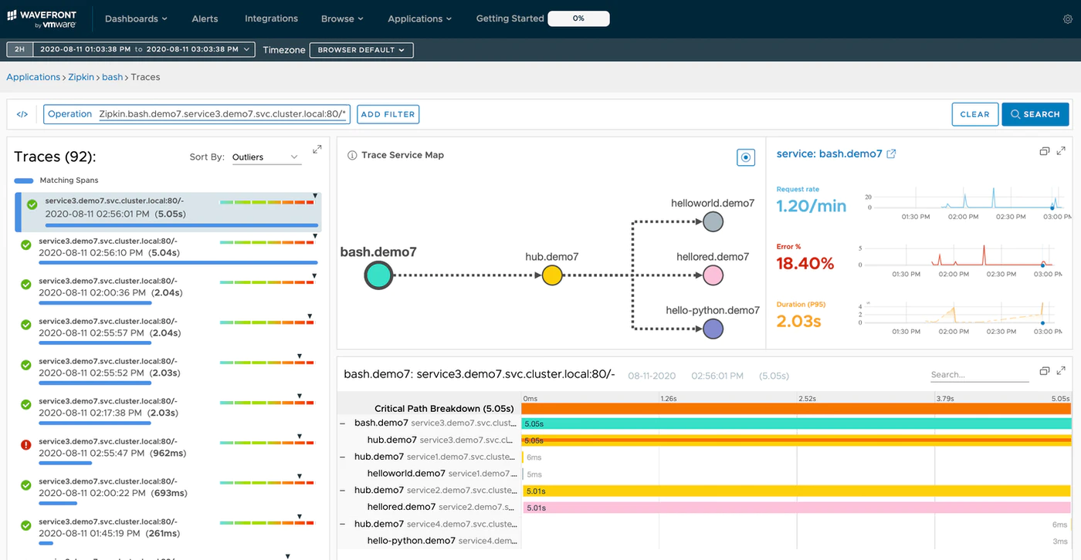Expand the Traces list panel
1081x560 pixels.
pos(317,150)
